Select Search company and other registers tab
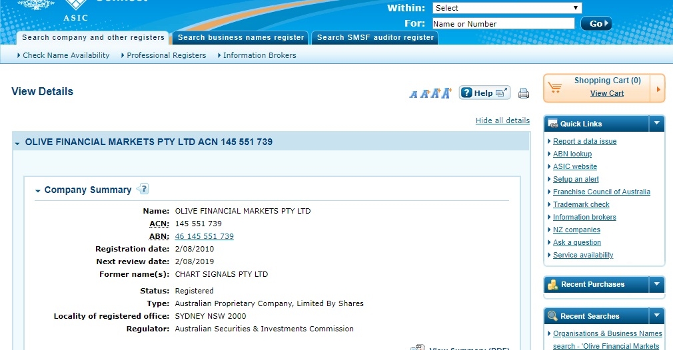Screen dimensions: 673x350 (x=93, y=38)
